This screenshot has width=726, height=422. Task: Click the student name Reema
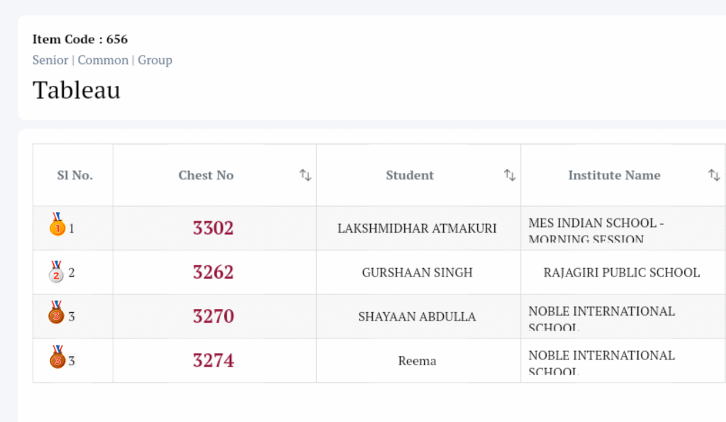pos(417,361)
